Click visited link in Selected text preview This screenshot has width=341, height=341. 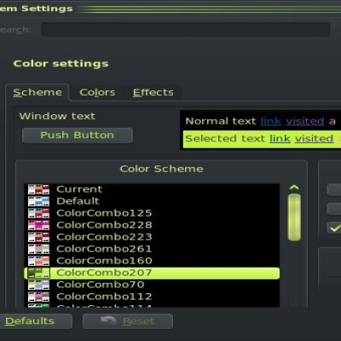click(314, 139)
